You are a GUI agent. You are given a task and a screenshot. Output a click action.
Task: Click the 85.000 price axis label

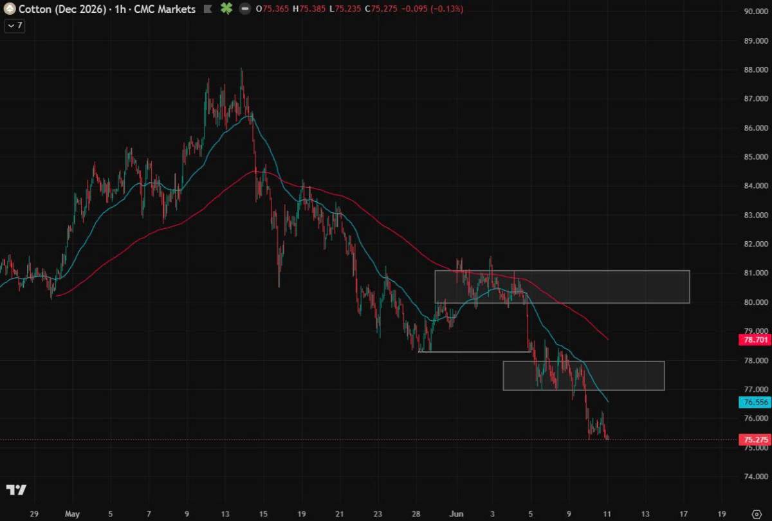coord(757,157)
